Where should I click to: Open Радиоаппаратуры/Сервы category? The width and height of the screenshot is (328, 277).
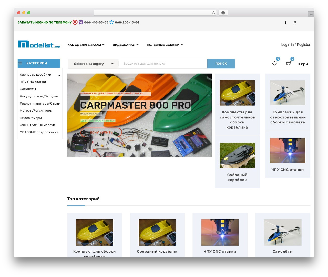pyautogui.click(x=40, y=103)
